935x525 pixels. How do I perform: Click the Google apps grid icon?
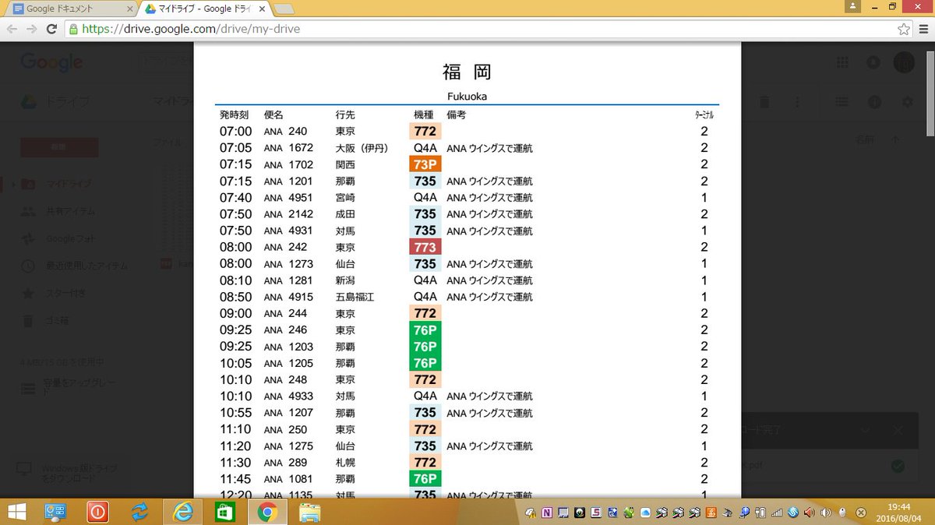point(842,62)
